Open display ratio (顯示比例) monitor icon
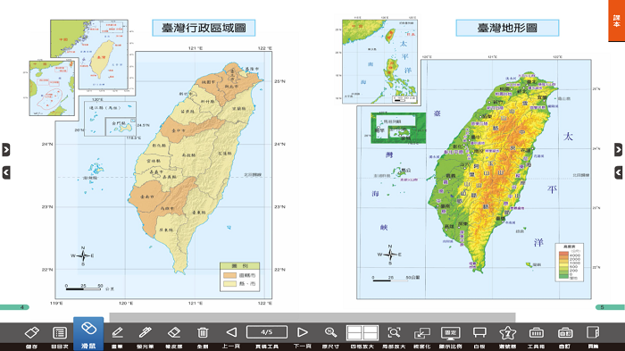Viewport: 625px width, 351px height. click(x=450, y=332)
